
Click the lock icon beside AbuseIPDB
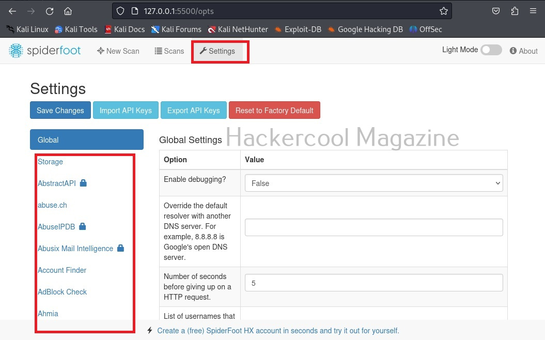click(x=82, y=226)
